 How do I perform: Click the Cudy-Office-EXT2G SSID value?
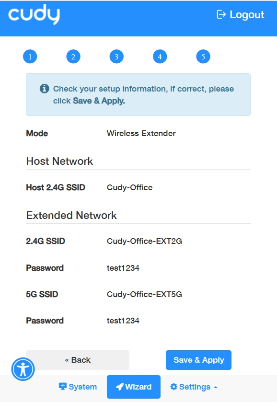click(144, 241)
